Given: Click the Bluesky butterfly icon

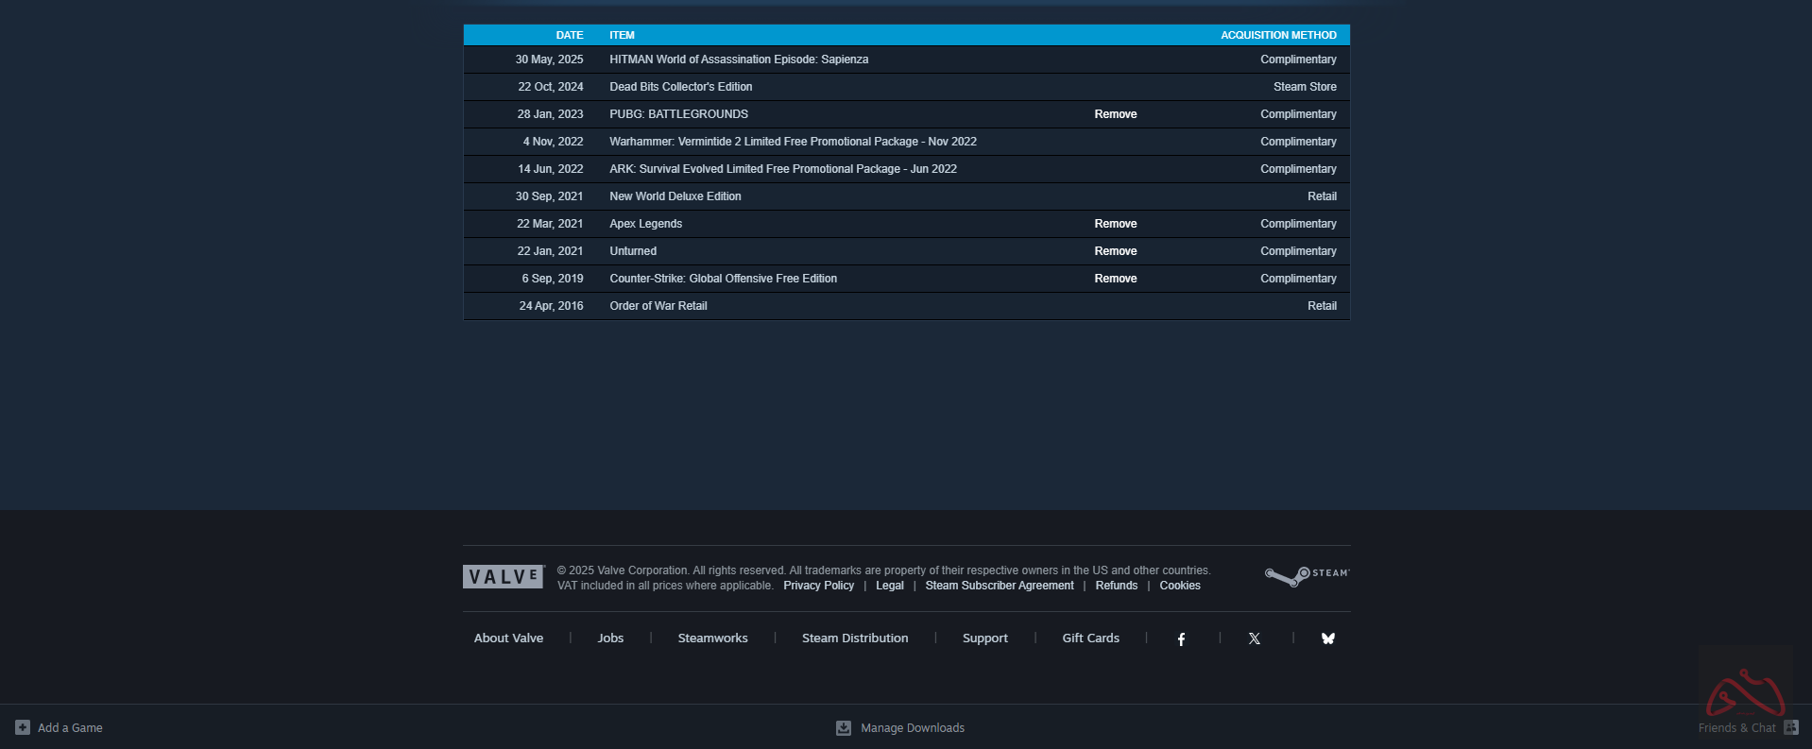Looking at the screenshot, I should tap(1327, 639).
